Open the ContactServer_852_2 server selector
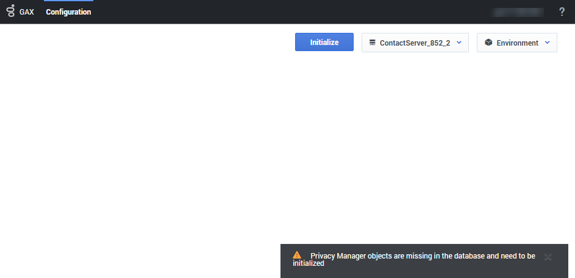The width and height of the screenshot is (575, 278). point(415,43)
